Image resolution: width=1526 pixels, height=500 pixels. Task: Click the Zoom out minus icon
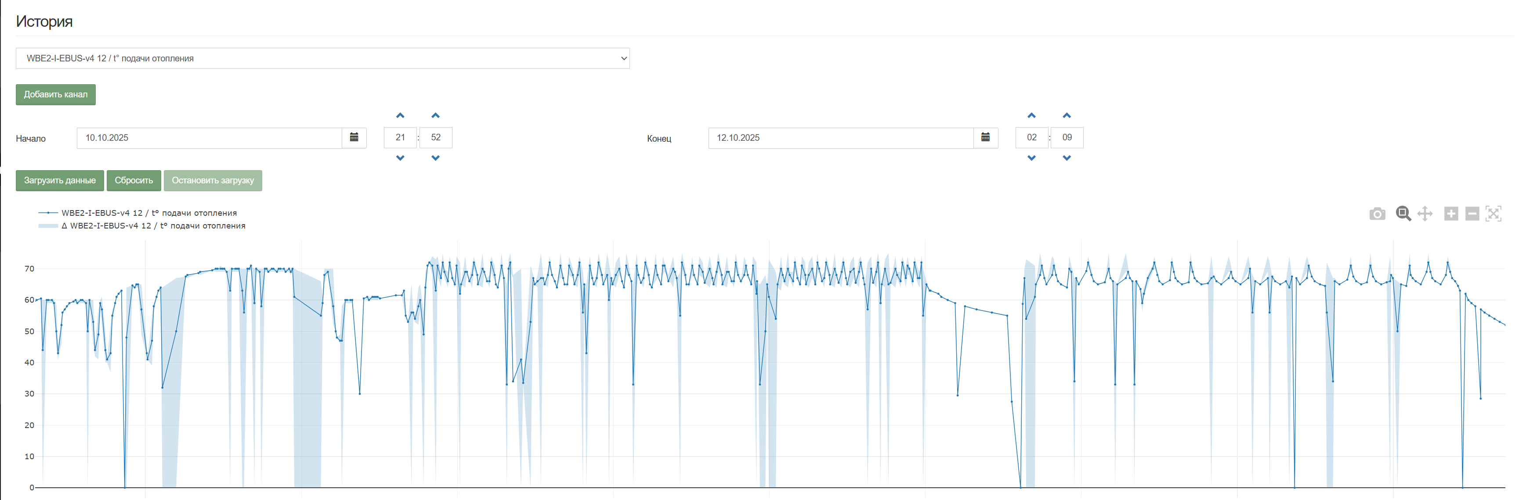(1472, 214)
